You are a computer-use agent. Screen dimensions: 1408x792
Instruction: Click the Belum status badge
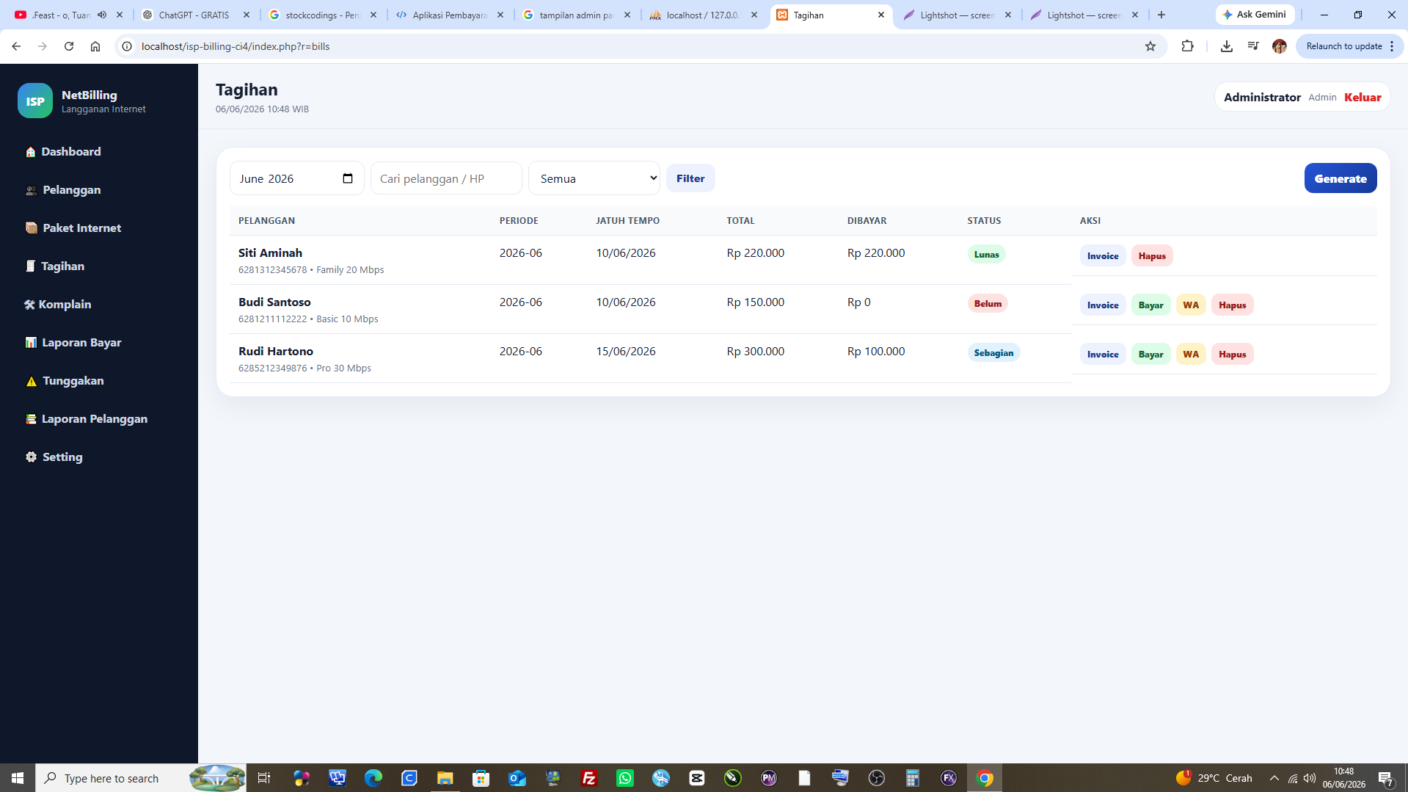pyautogui.click(x=988, y=303)
